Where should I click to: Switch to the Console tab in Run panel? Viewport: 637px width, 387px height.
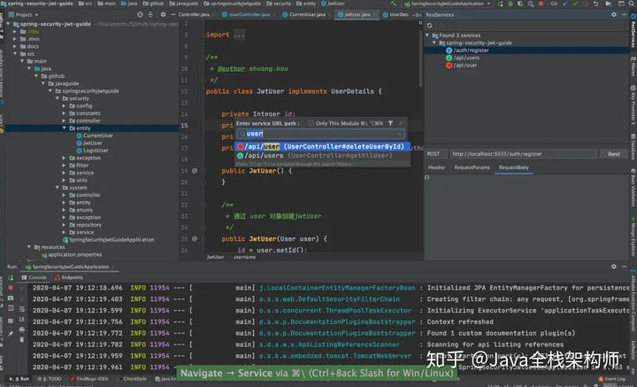pyautogui.click(x=35, y=278)
